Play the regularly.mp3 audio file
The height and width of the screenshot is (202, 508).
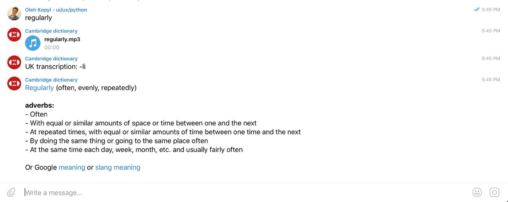[33, 43]
